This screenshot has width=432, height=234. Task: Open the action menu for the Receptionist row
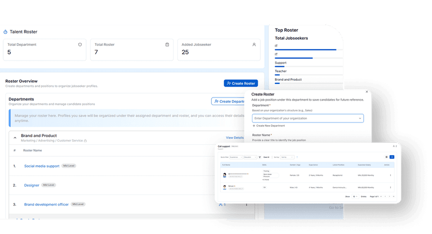[x=390, y=175]
